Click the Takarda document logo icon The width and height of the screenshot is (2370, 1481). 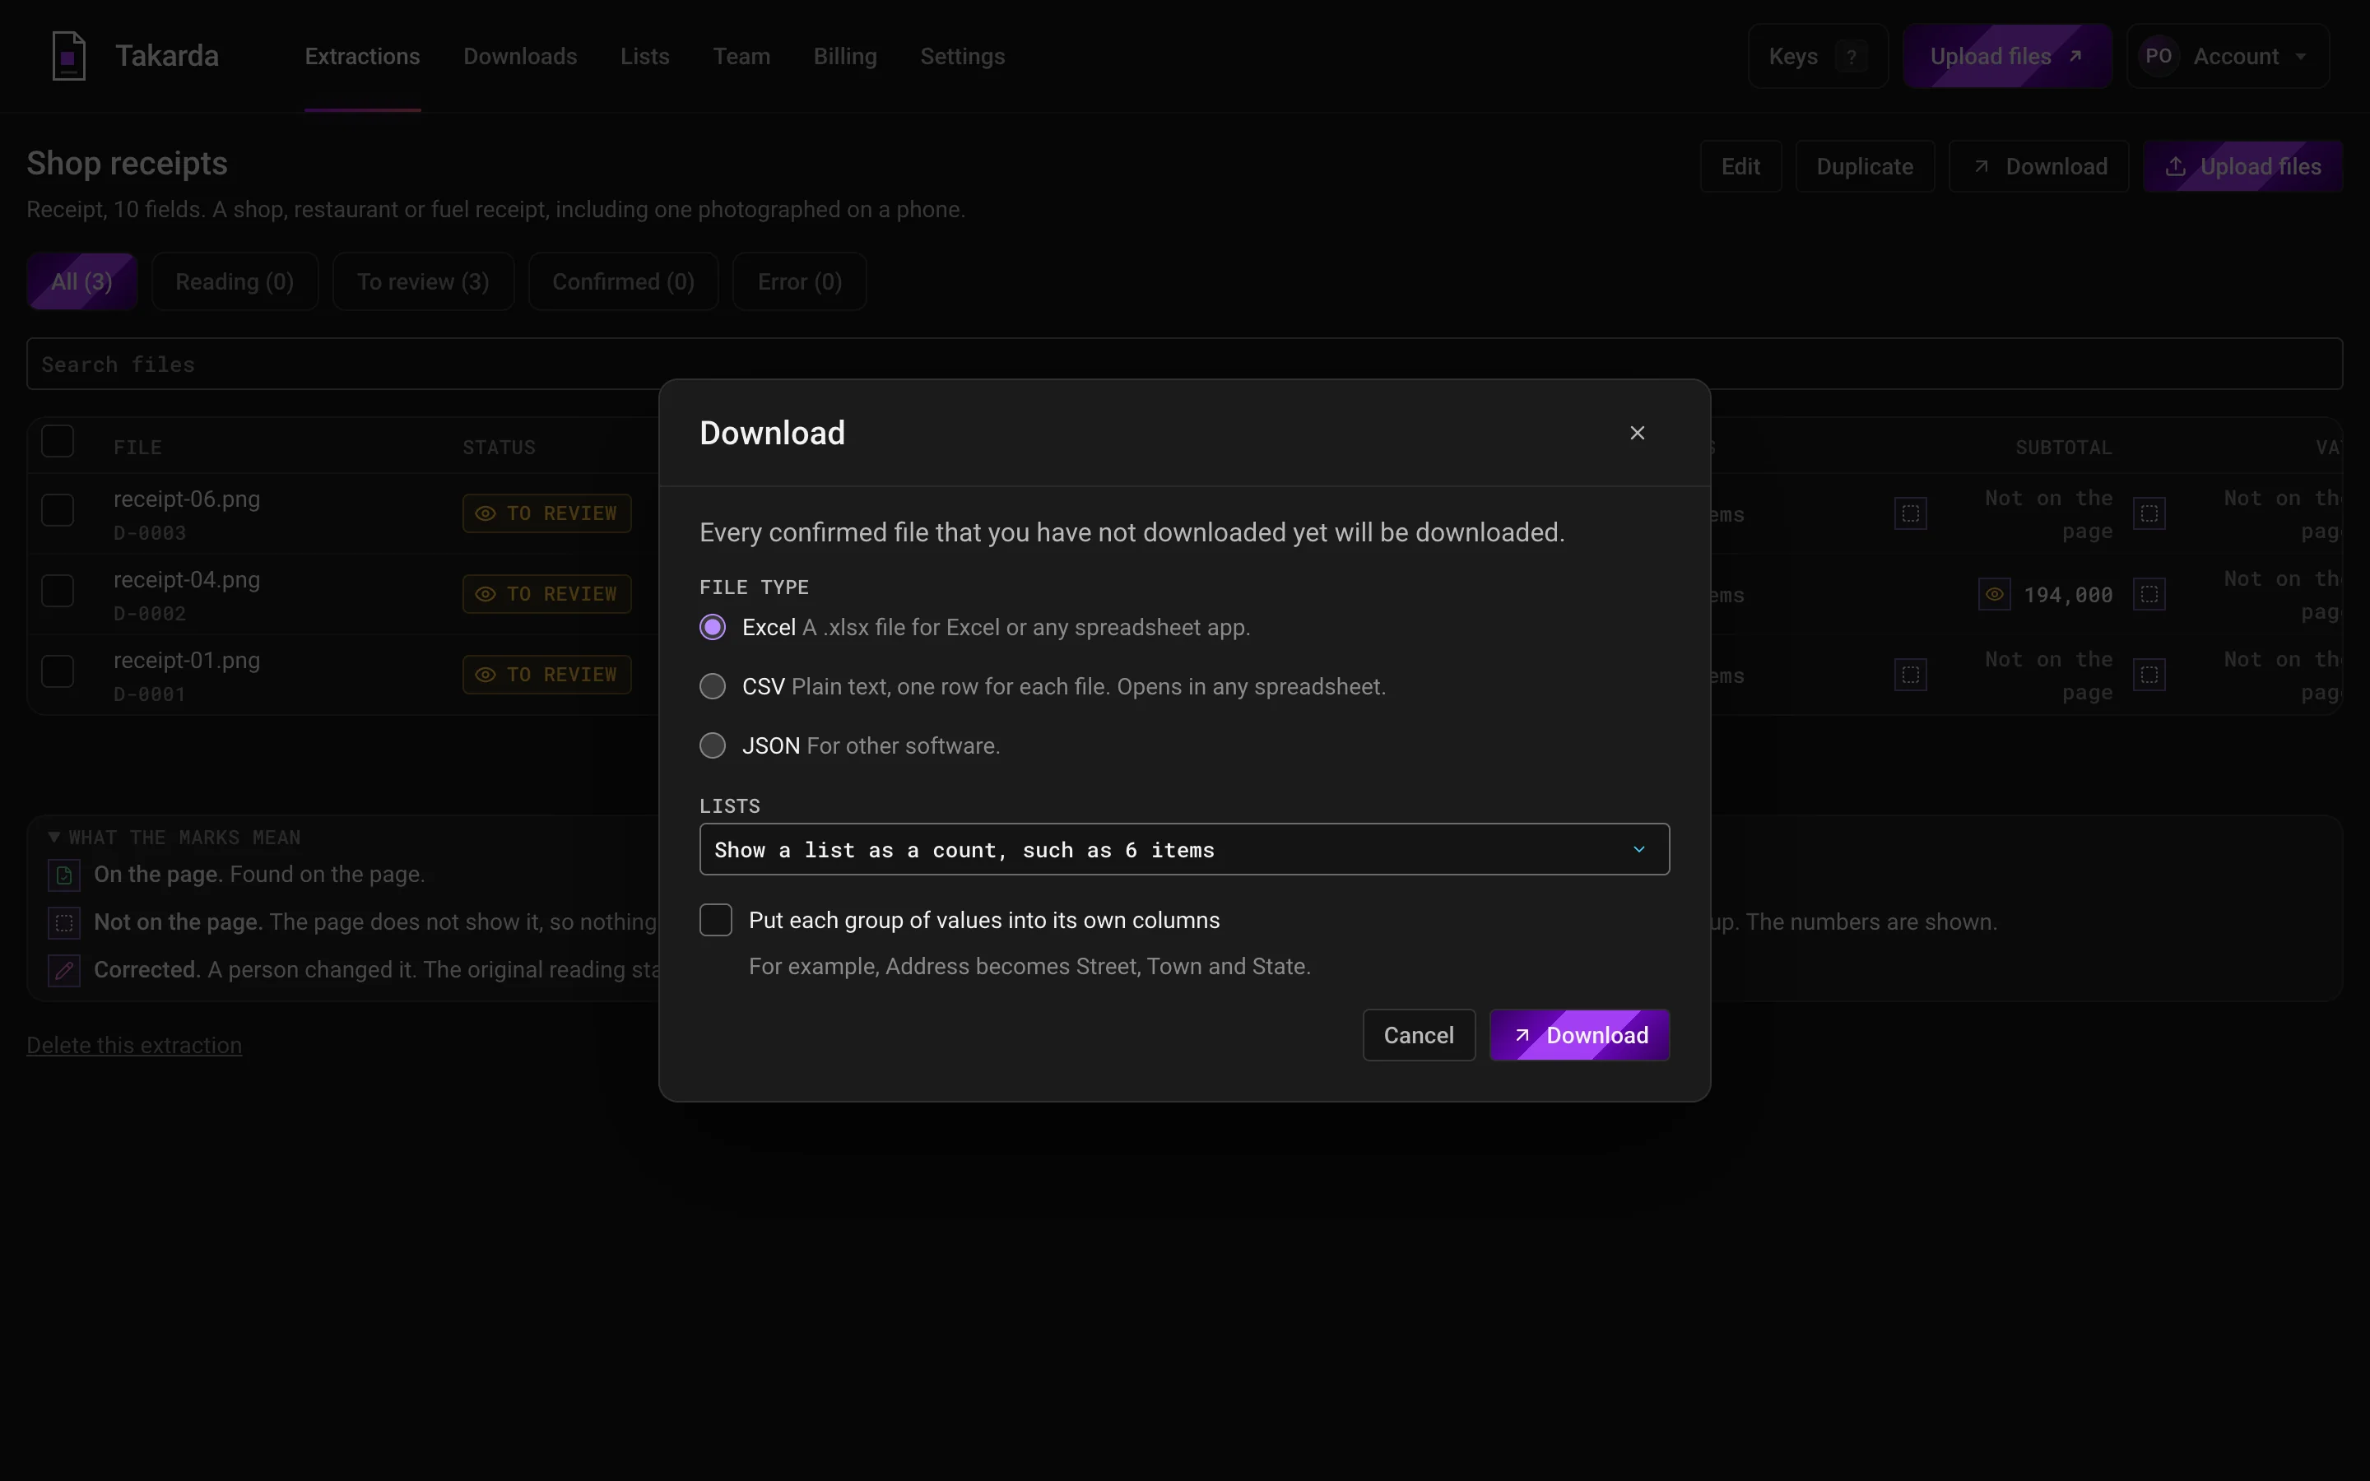pos(68,56)
